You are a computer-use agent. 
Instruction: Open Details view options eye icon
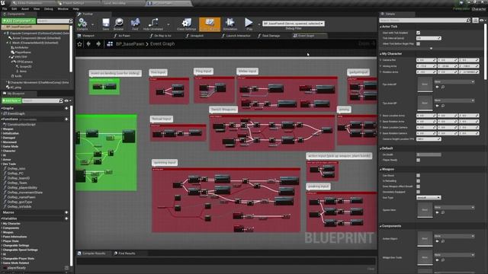(x=482, y=21)
